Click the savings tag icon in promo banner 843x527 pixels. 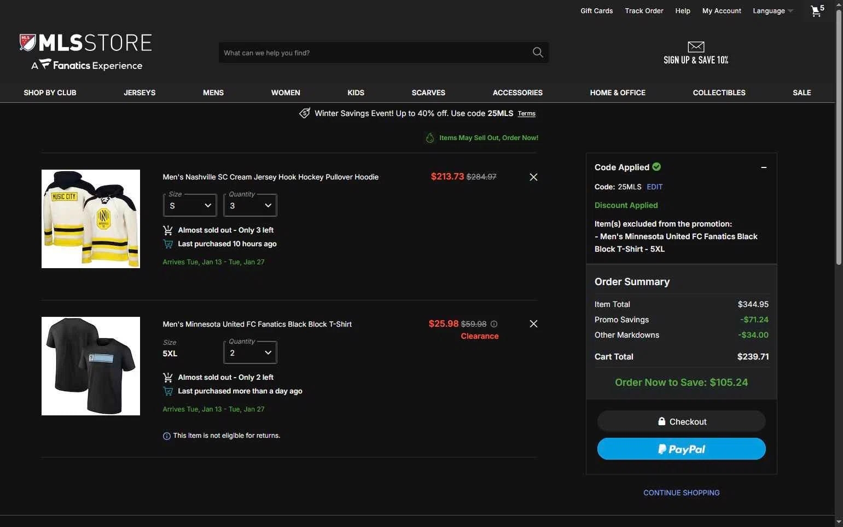(305, 113)
